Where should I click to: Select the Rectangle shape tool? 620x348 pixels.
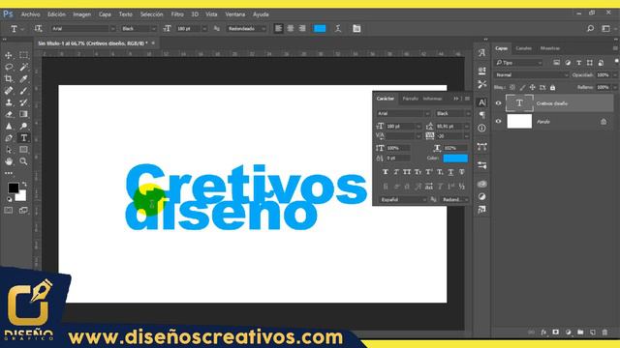click(x=23, y=150)
